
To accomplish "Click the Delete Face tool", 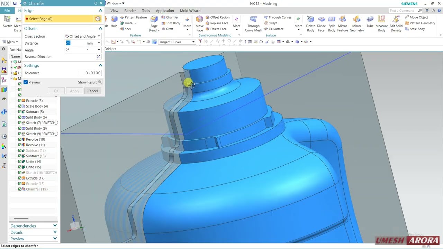I will pyautogui.click(x=216, y=29).
